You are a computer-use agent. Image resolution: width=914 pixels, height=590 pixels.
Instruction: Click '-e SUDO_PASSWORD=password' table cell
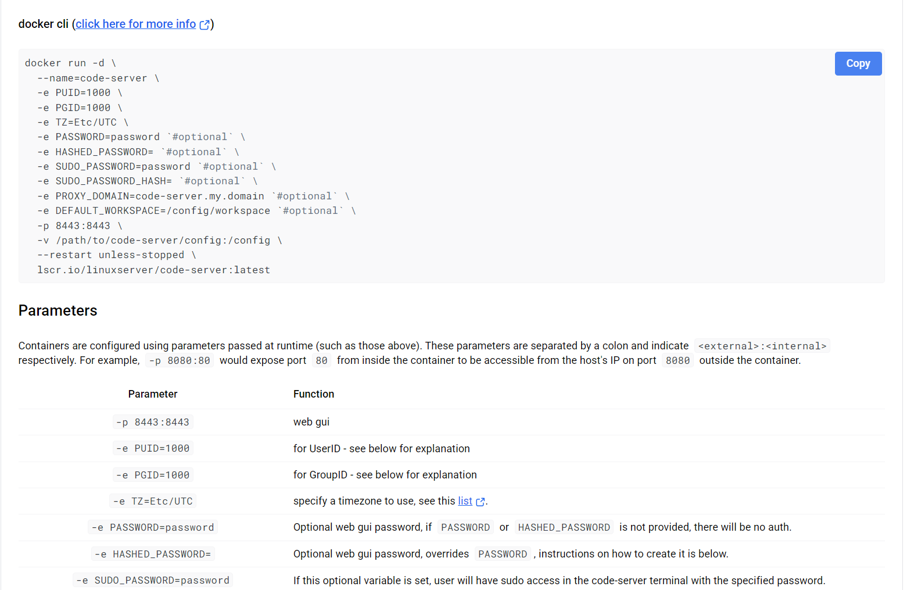pyautogui.click(x=153, y=580)
